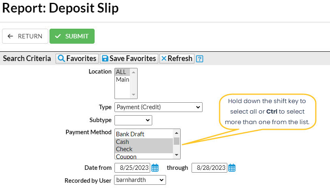Expand the Subtype dropdown

pyautogui.click(x=133, y=120)
